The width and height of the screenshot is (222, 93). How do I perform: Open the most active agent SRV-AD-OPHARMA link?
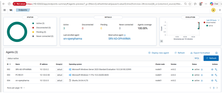(x=119, y=39)
